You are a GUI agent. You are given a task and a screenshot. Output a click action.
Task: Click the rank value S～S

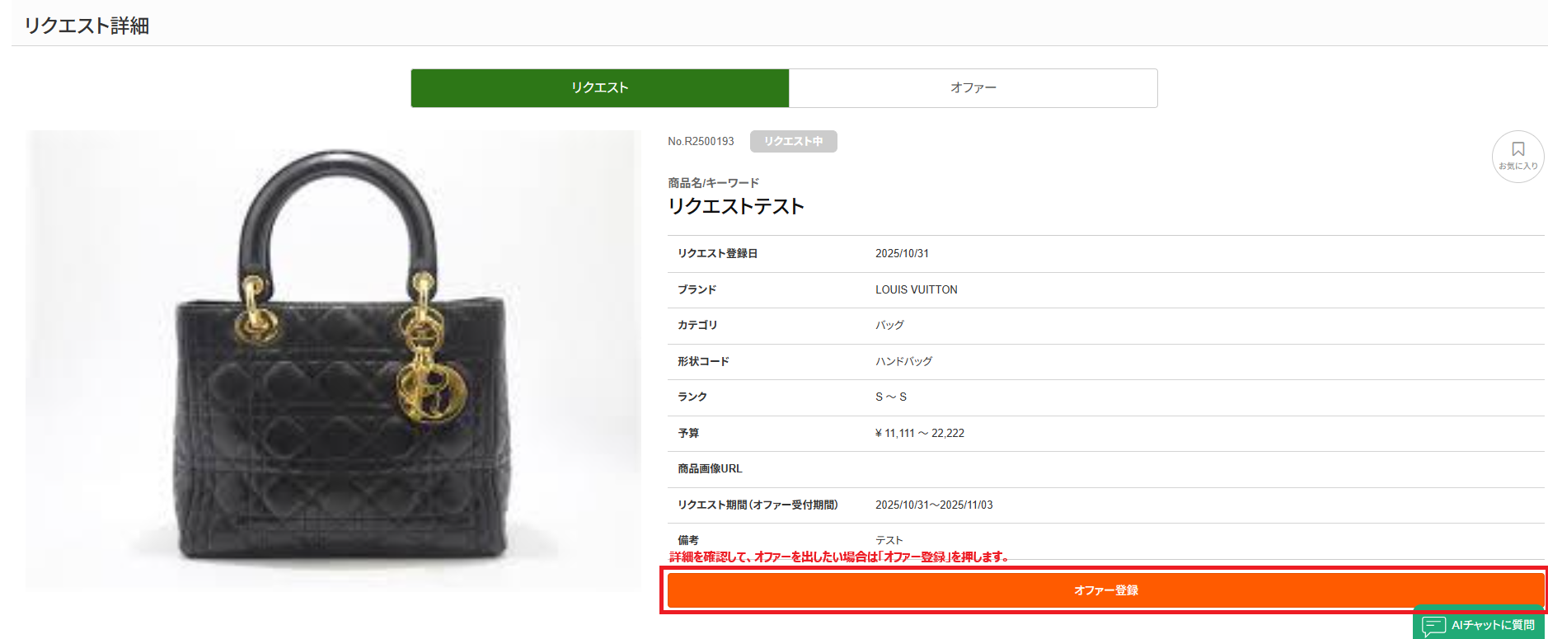pos(891,397)
